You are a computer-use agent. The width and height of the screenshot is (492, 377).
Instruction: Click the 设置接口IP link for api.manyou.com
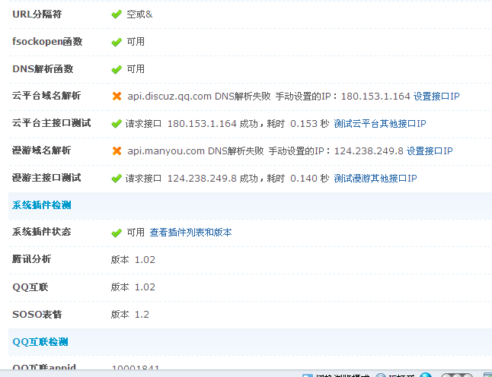tap(430, 151)
